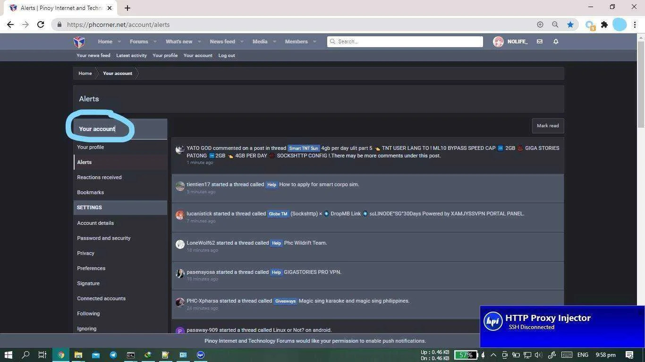Click the volume speaker tray icon
645x362 pixels.
pyautogui.click(x=538, y=354)
